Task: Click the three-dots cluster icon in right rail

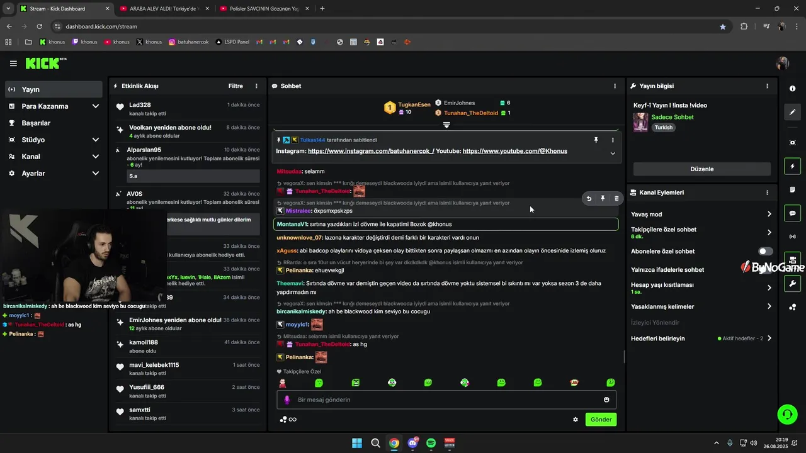Action: 793,307
